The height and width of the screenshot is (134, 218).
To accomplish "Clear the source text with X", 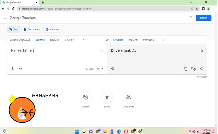I will point(102,51).
